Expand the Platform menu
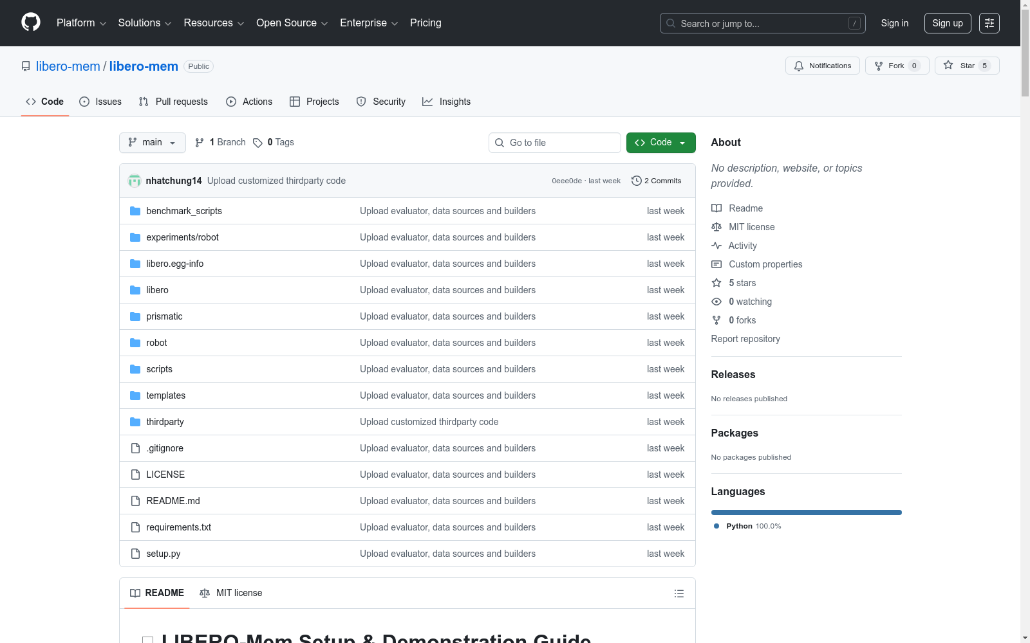This screenshot has height=643, width=1030. (x=81, y=23)
